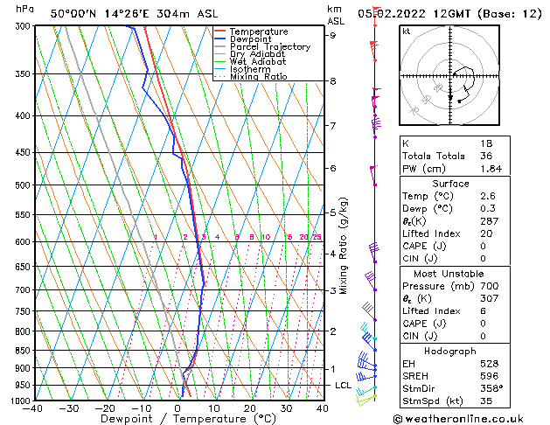Click the hodograph circular plot
The image size is (550, 425).
[454, 76]
